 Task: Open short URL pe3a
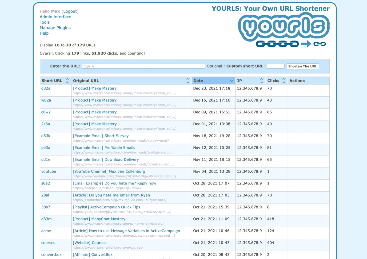pos(46,148)
